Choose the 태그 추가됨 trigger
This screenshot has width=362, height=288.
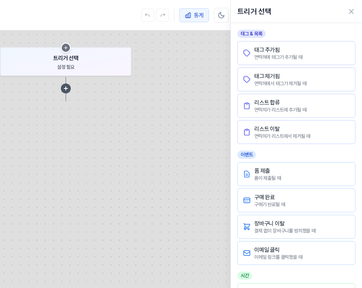(296, 53)
